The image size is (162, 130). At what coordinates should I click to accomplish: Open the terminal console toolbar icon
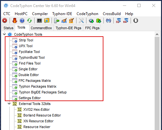(39, 21)
